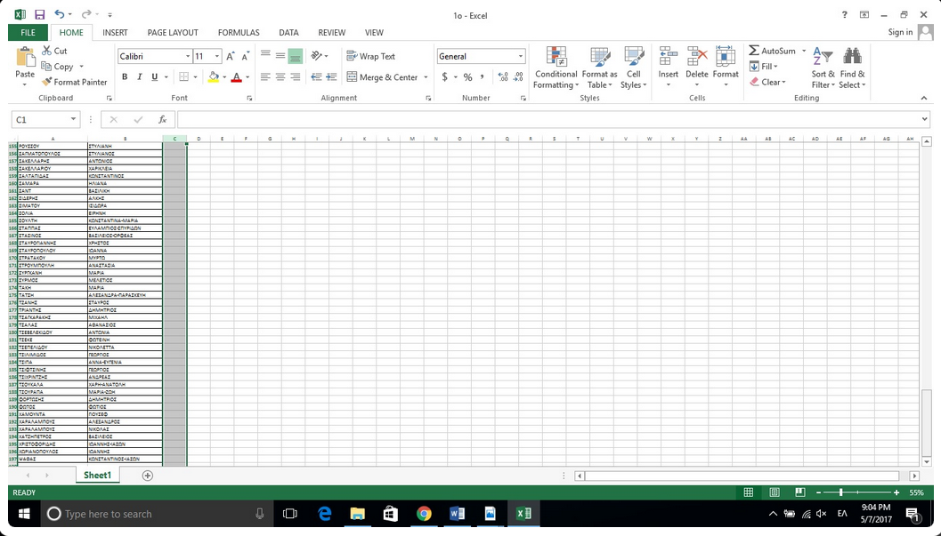Expand the Name Box dropdown arrow
The image size is (941, 536).
tap(72, 119)
